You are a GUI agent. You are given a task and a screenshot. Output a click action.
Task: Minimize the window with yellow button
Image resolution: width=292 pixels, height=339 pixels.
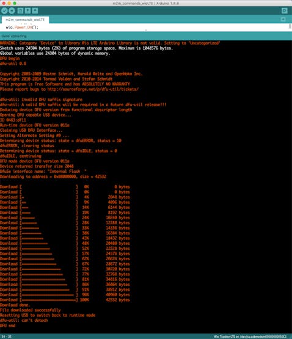pyautogui.click(x=9, y=3)
